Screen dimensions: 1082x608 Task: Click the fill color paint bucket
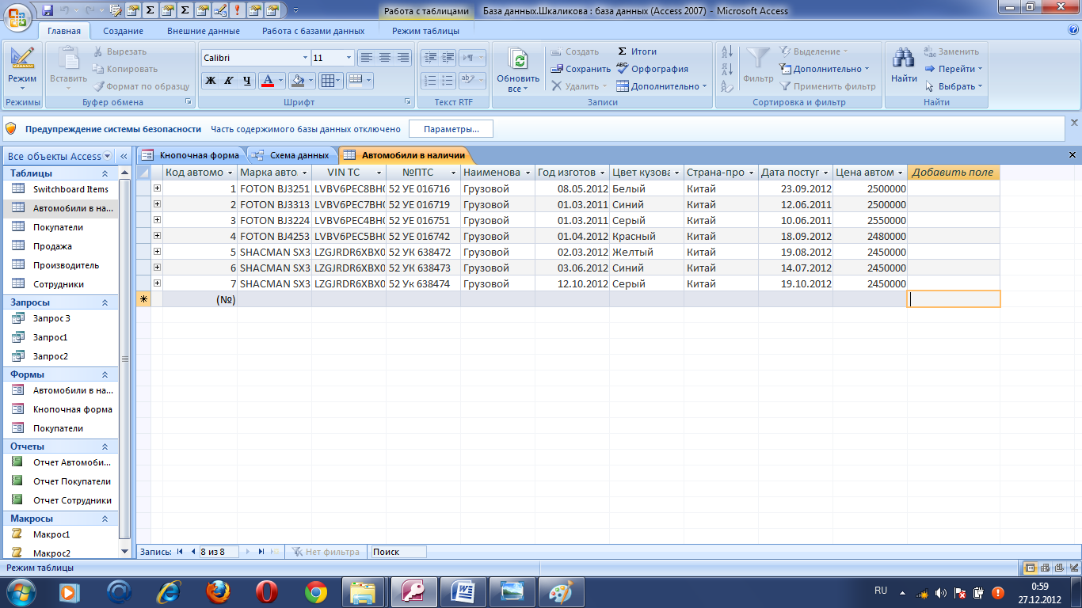point(297,80)
